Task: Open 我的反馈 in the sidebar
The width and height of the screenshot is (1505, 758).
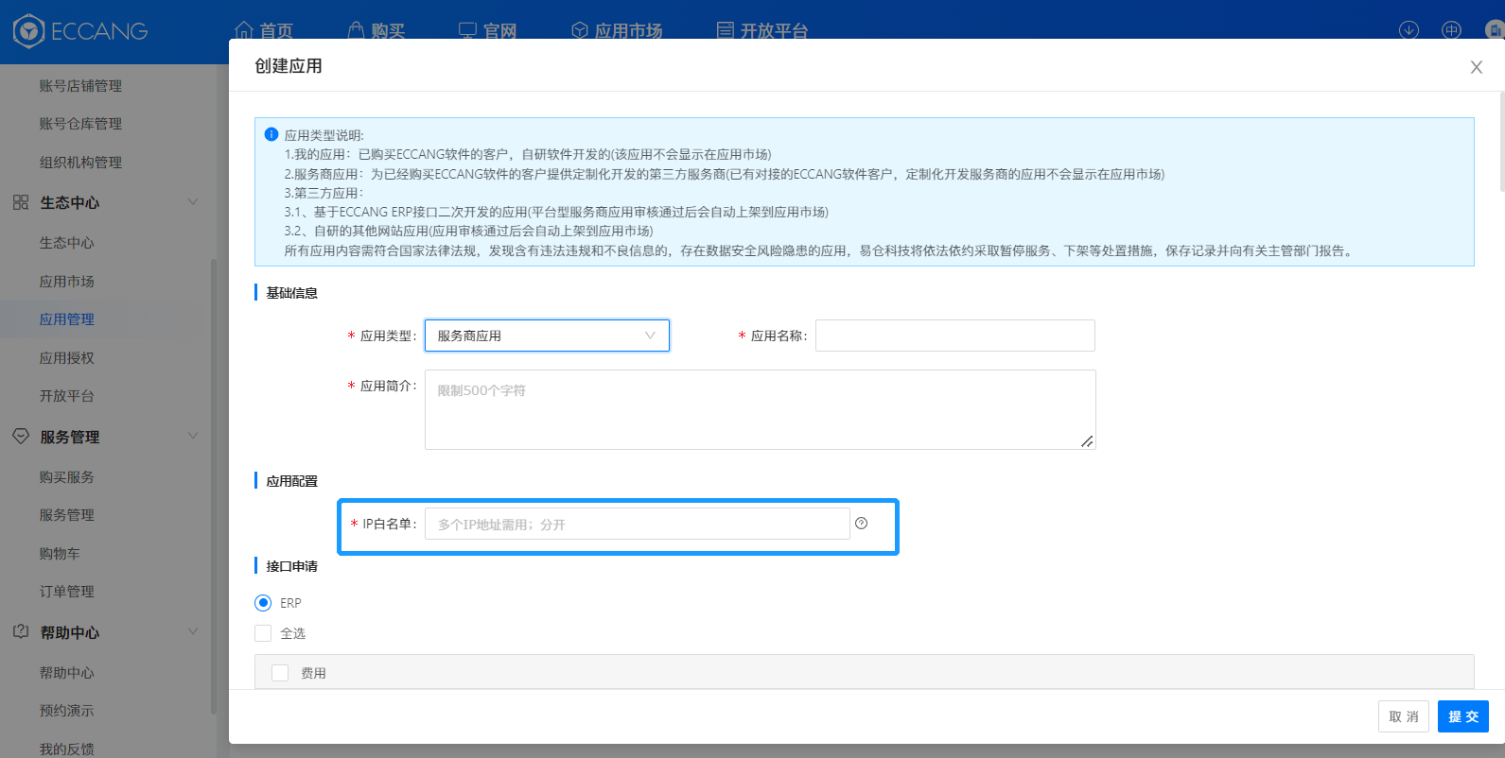Action: (66, 749)
